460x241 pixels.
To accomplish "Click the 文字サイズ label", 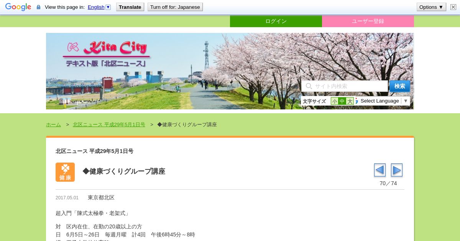I will pos(314,101).
